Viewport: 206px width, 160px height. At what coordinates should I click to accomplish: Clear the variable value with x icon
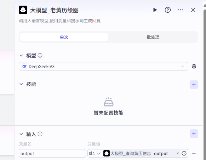(x=177, y=153)
